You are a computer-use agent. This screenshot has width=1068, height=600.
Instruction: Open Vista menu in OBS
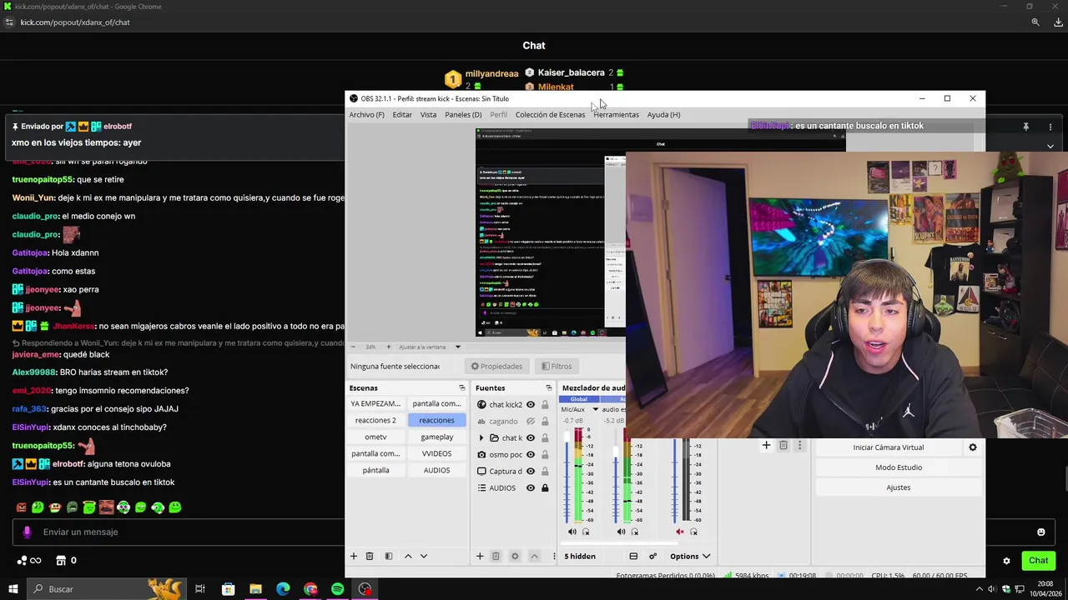(428, 114)
